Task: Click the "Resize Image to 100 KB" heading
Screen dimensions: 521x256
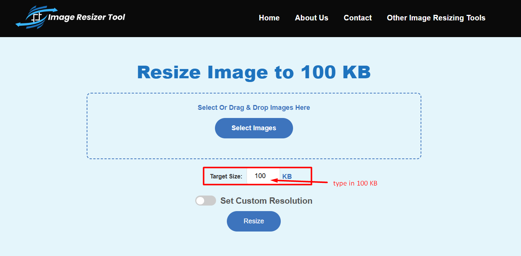Action: (x=254, y=72)
